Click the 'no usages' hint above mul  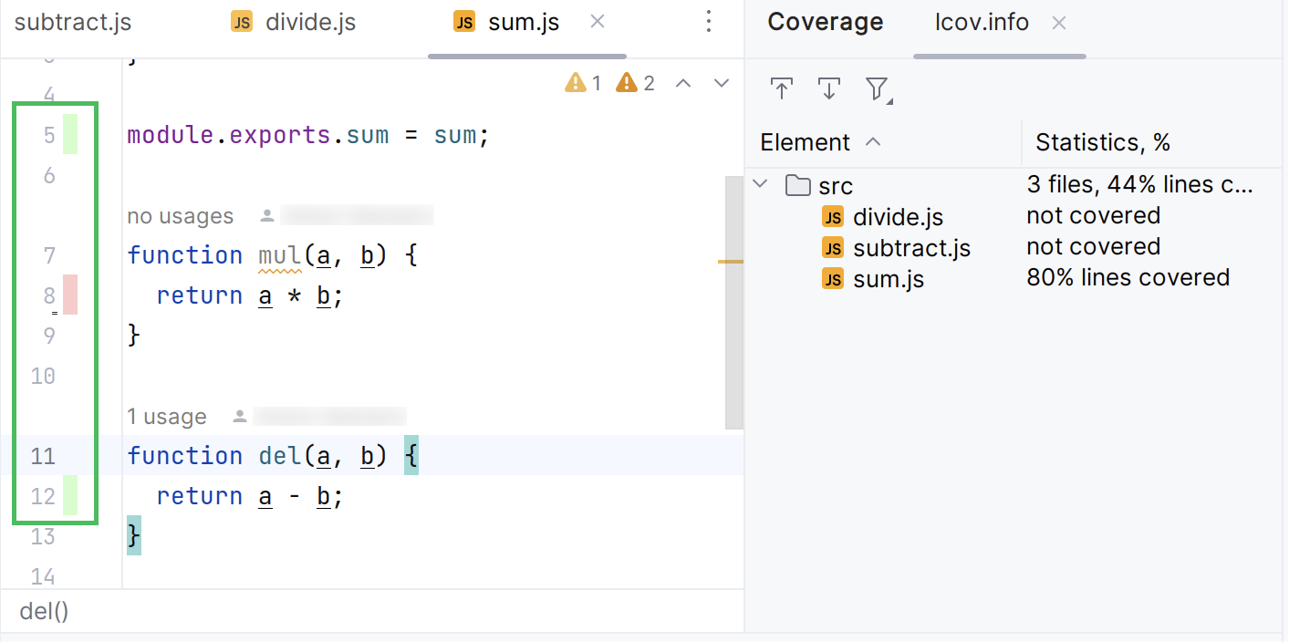coord(180,216)
